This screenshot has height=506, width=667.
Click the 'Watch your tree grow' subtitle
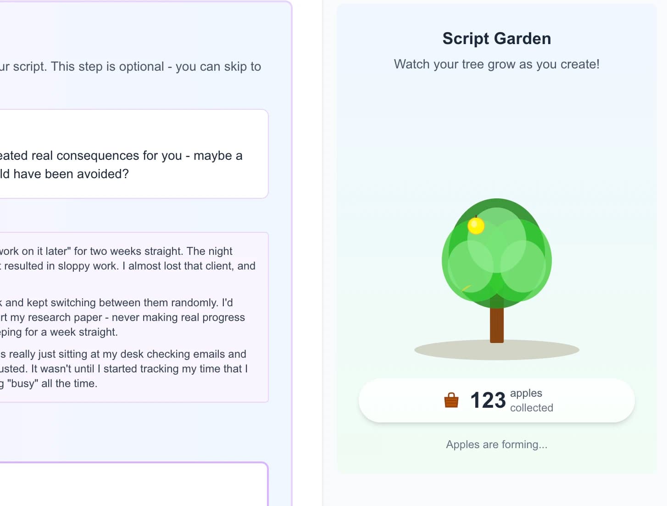[497, 64]
